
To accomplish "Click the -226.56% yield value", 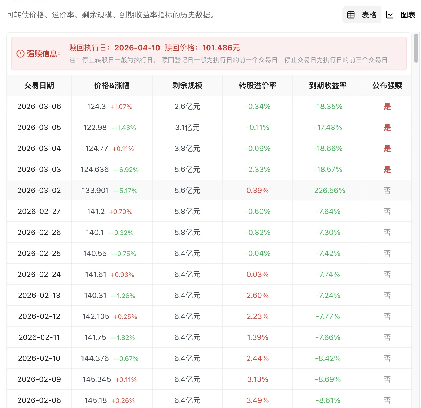I will 328,190.
